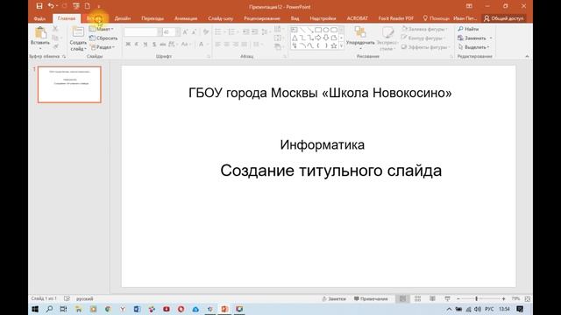
Task: Expand the Макет layout dropdown
Action: click(102, 29)
